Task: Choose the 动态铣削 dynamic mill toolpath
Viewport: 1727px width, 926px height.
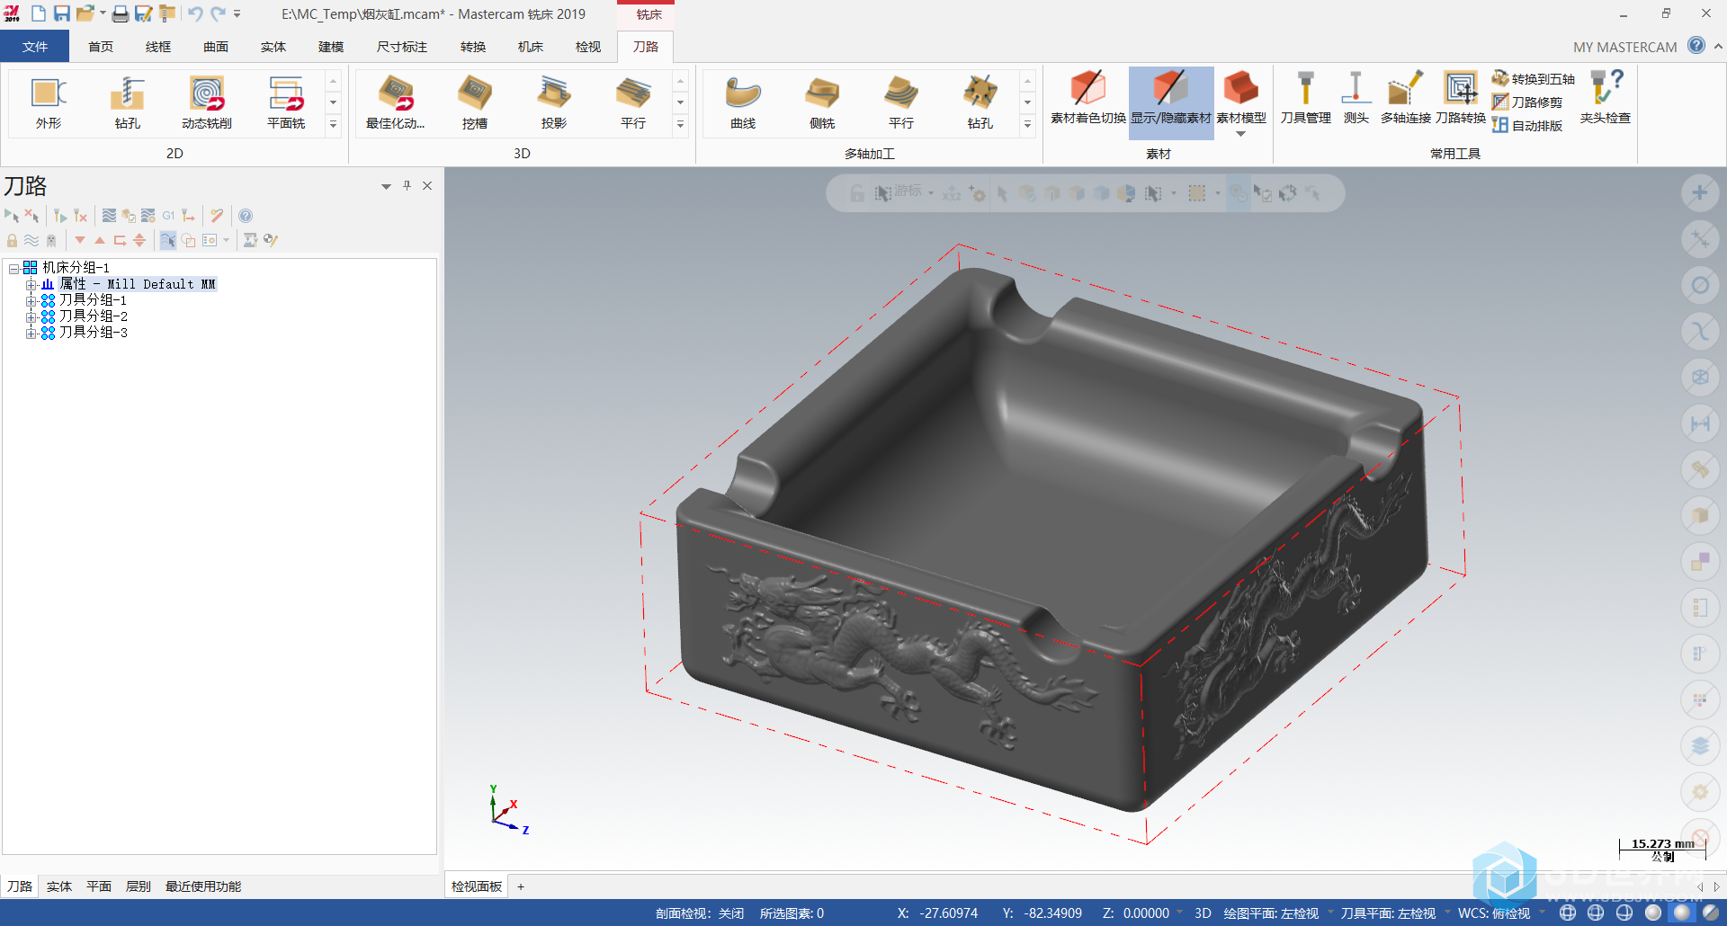Action: pos(207,102)
